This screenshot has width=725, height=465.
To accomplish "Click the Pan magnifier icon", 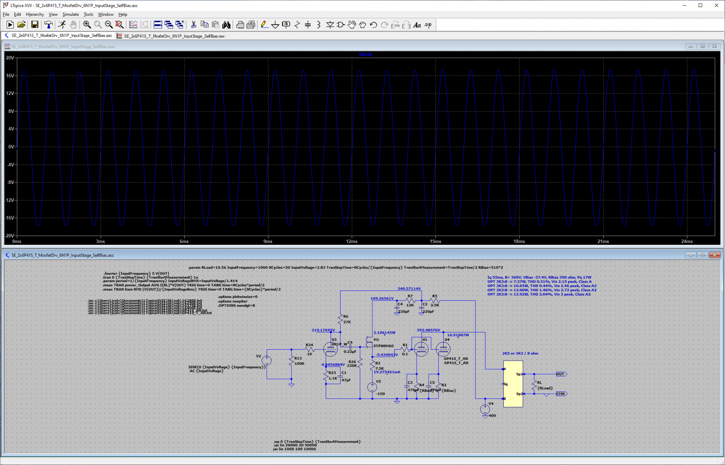I will point(98,24).
